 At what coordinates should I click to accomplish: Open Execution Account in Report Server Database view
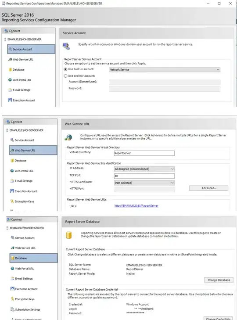(24, 289)
